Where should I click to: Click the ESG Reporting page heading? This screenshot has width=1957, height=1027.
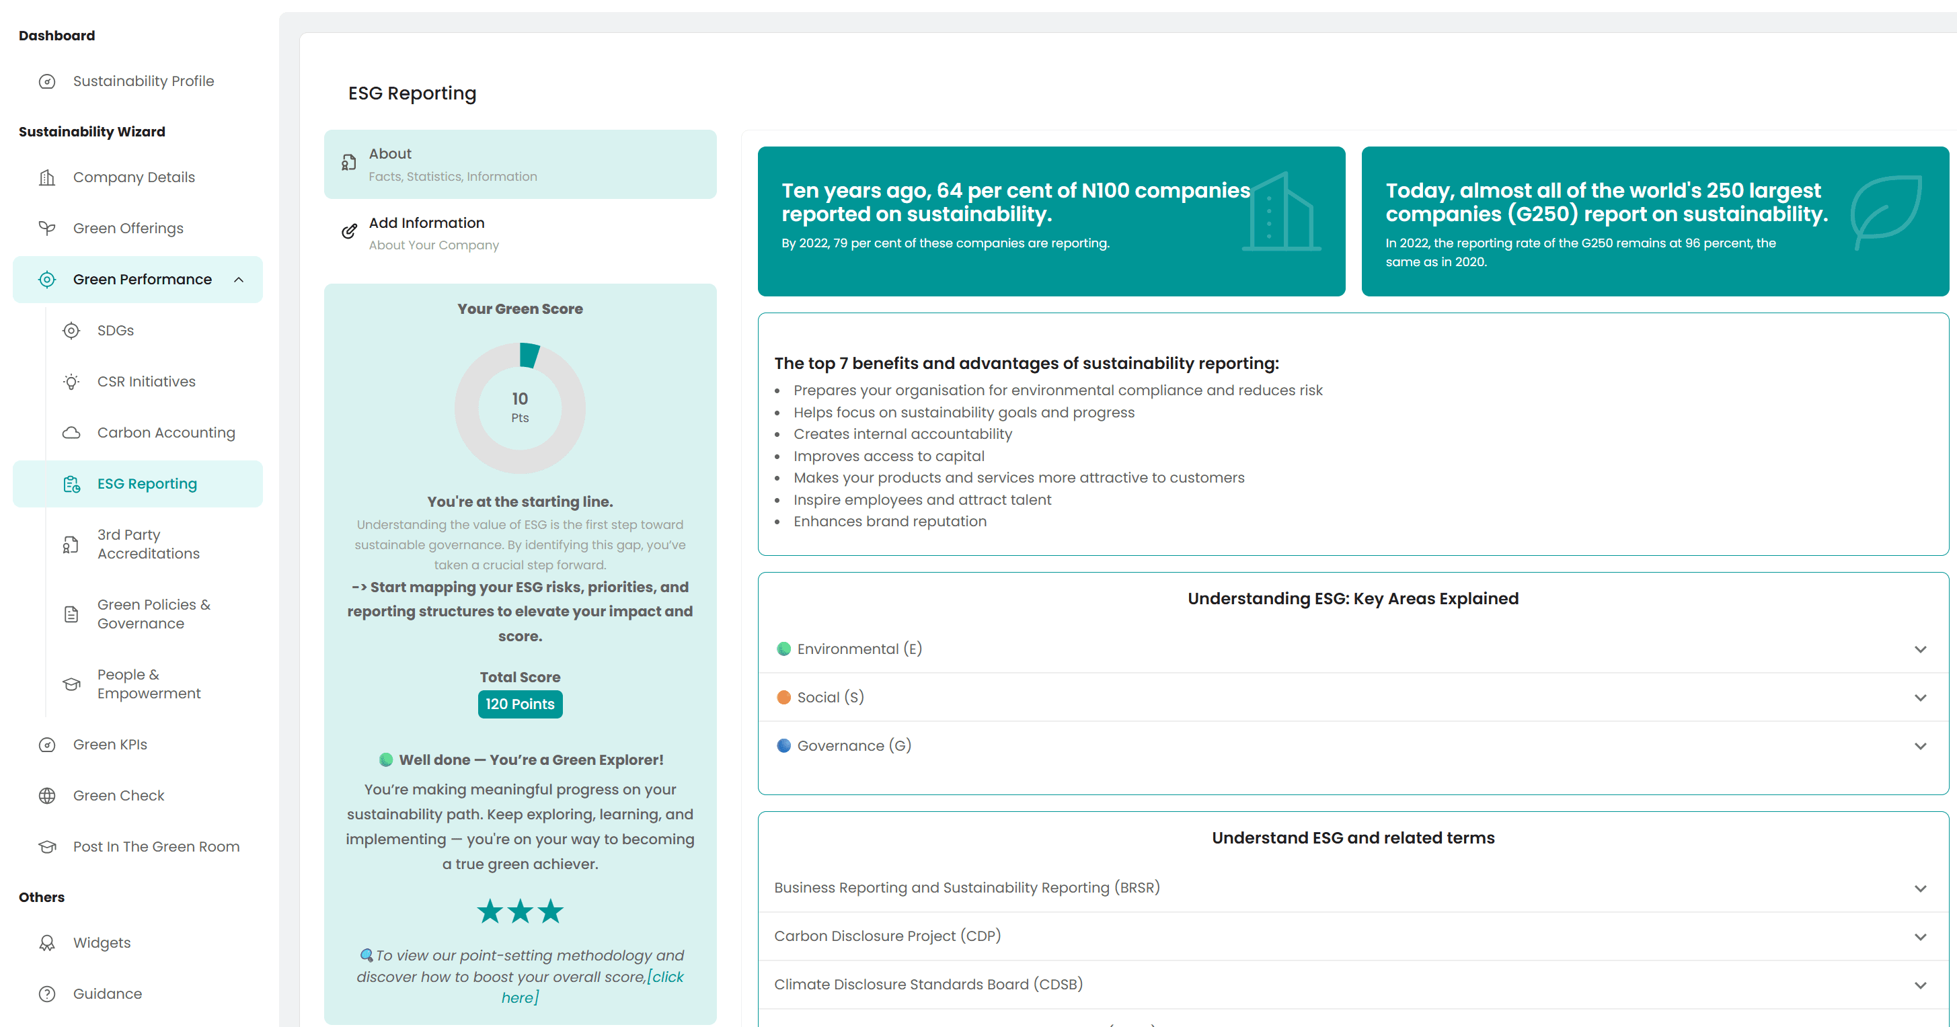[x=412, y=93]
